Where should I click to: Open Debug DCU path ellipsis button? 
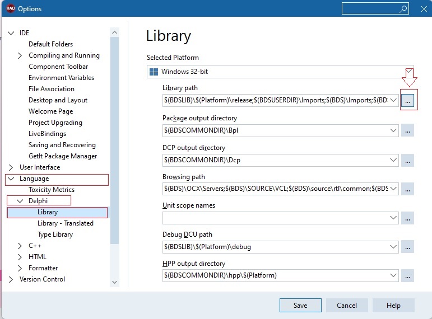[x=407, y=247]
